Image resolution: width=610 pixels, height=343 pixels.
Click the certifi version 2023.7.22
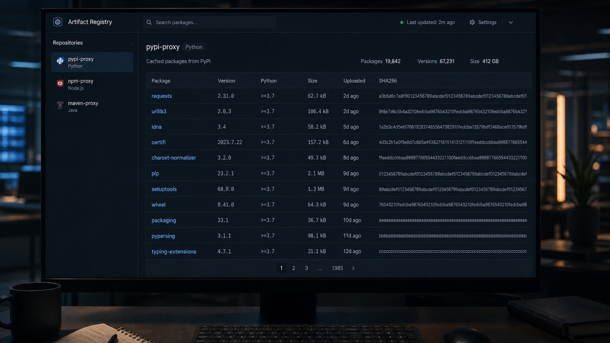(230, 142)
